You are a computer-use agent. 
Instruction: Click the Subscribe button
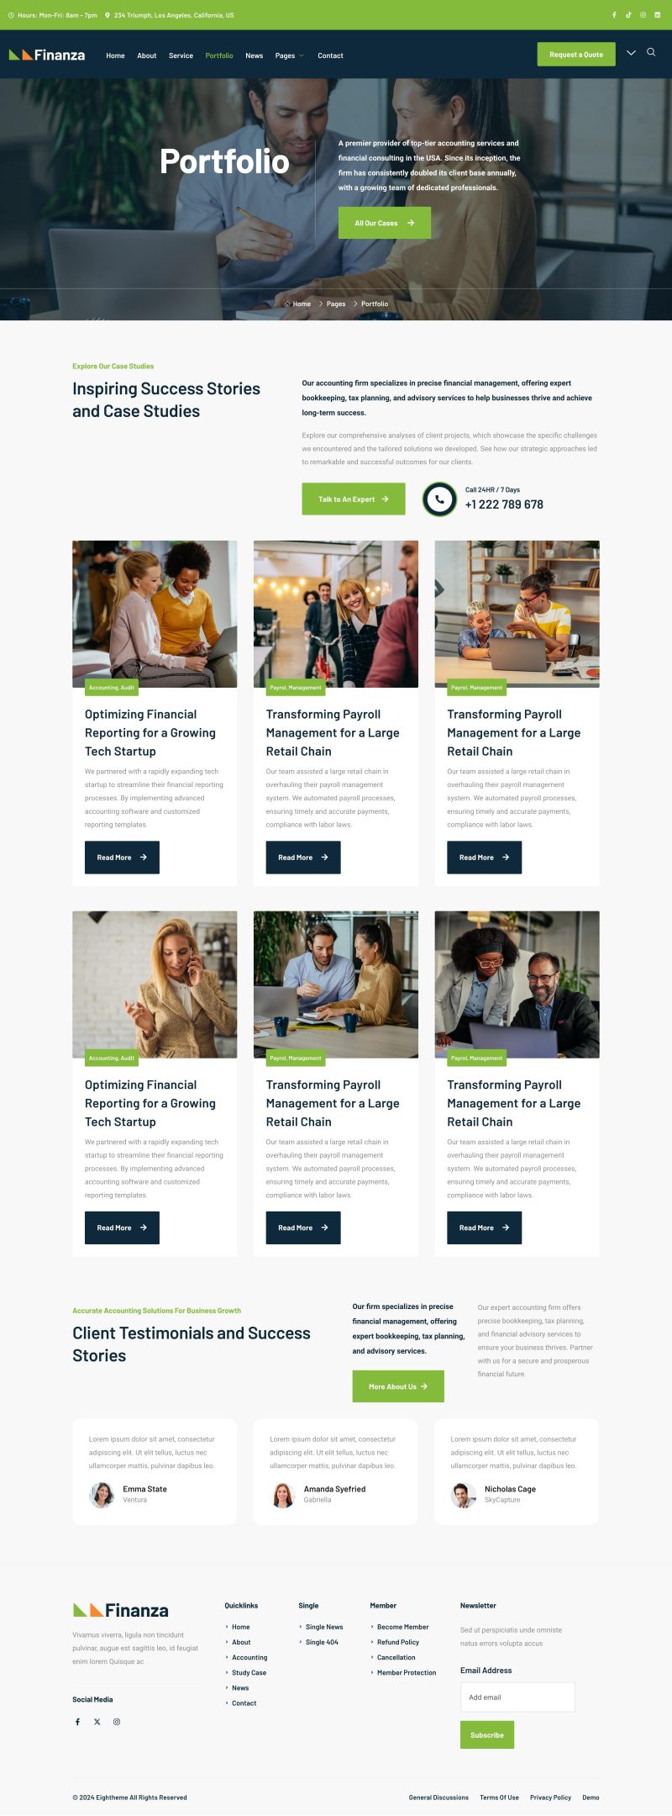coord(487,1735)
